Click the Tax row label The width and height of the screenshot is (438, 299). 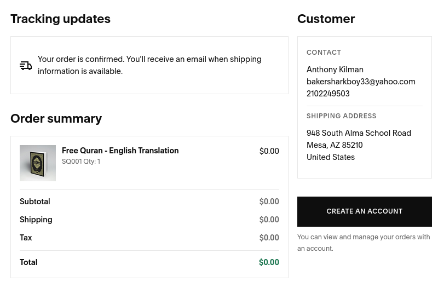click(26, 238)
